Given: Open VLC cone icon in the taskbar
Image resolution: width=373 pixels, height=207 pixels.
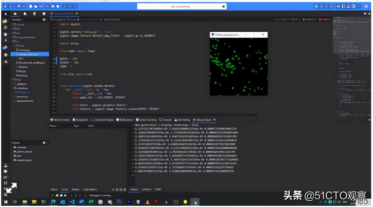Looking at the screenshot, I should click(147, 202).
